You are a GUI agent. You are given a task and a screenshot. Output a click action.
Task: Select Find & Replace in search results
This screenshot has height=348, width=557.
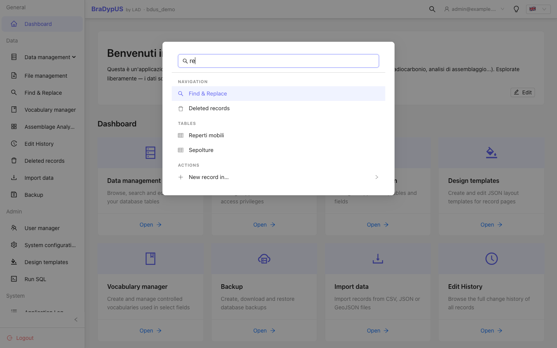(x=278, y=94)
